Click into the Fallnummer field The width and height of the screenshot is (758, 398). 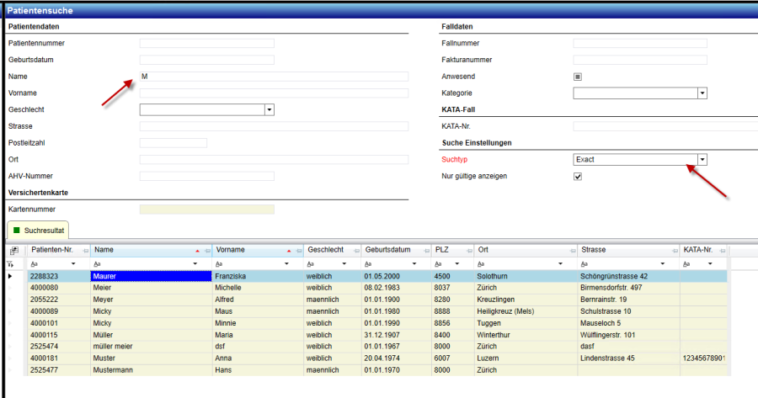click(639, 43)
